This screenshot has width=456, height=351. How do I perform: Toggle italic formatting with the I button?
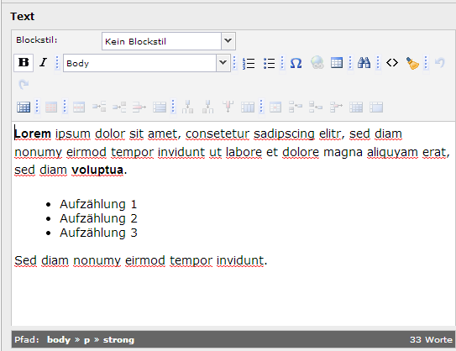coord(44,62)
